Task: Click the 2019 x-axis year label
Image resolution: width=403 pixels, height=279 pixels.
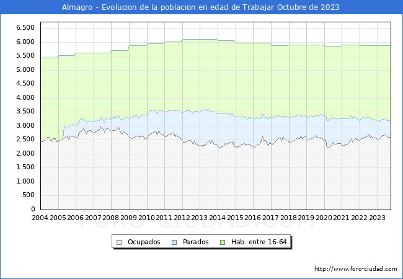Action: tap(306, 218)
